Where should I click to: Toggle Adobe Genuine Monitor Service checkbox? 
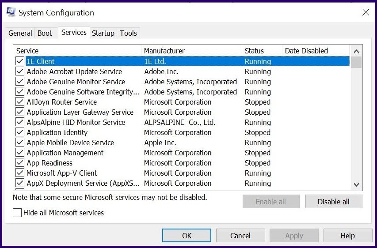click(20, 81)
